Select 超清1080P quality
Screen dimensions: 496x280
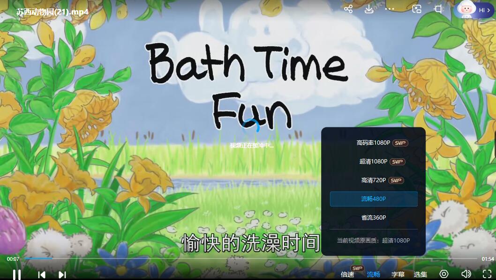click(374, 162)
